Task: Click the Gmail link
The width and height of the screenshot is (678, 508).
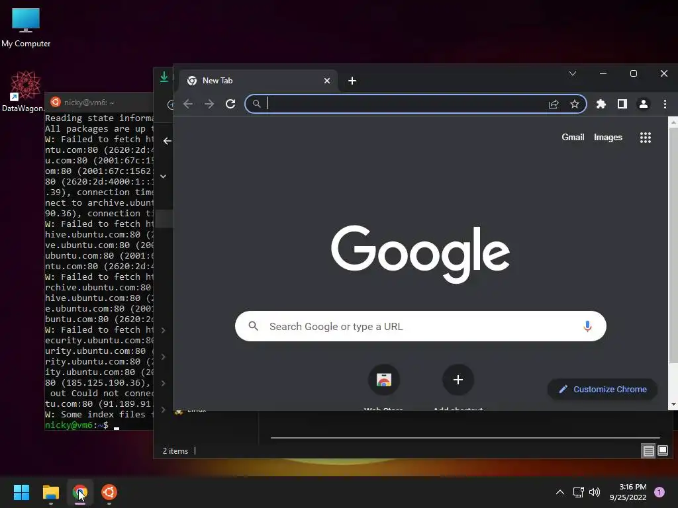Action: point(573,138)
